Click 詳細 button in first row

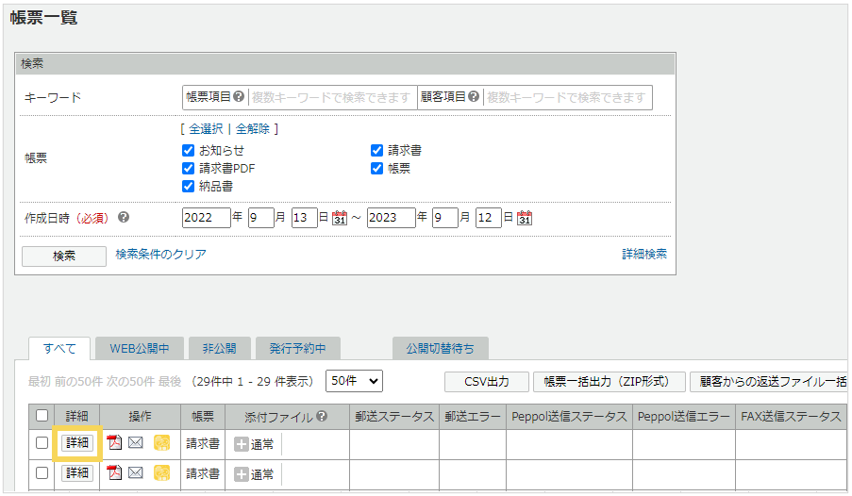pos(77,443)
